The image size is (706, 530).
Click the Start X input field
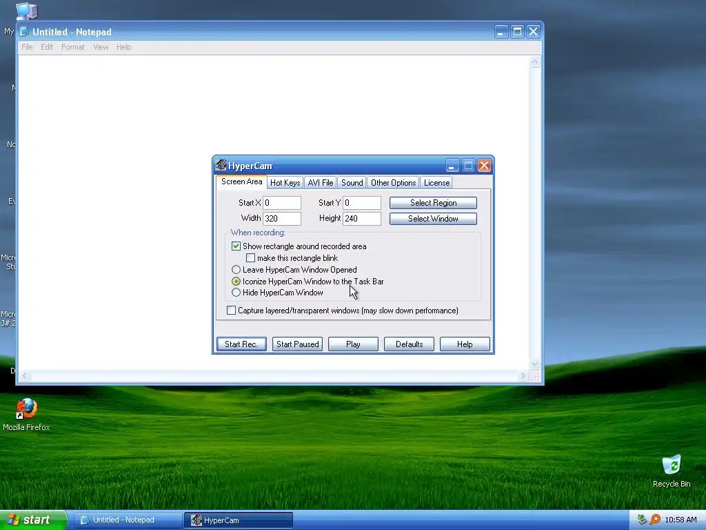[x=282, y=203]
